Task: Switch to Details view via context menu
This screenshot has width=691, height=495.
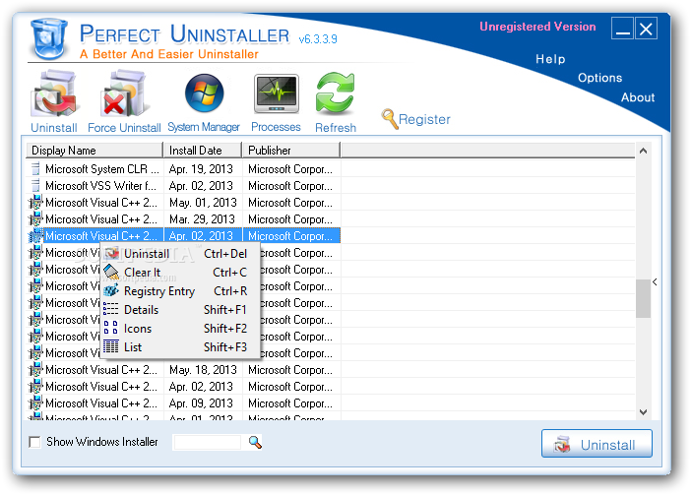Action: 181,310
